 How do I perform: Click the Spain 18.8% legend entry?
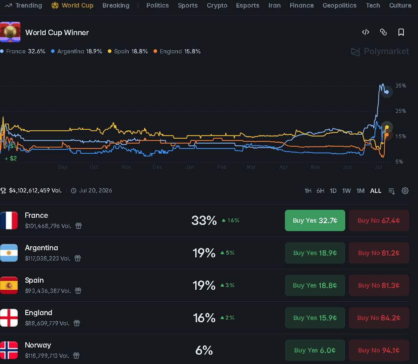128,51
